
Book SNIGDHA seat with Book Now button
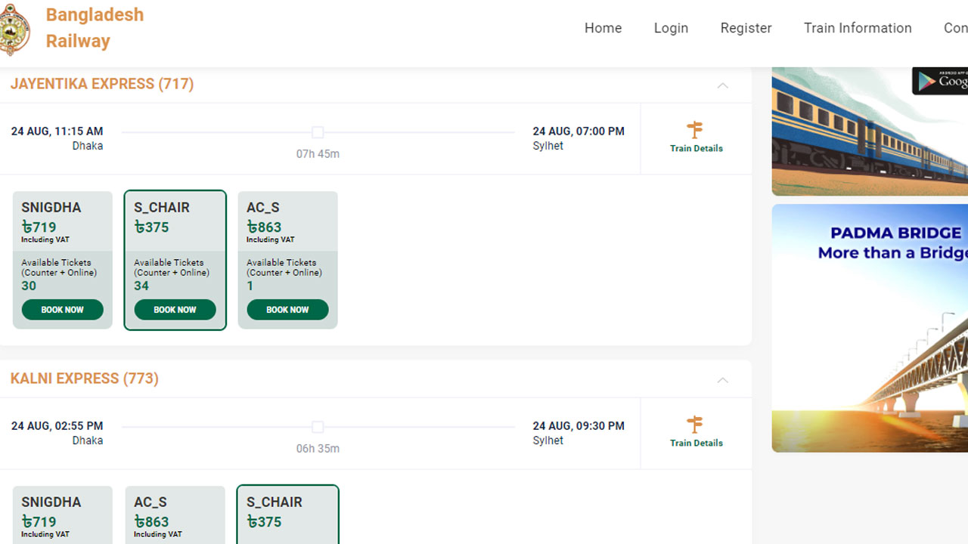(x=63, y=310)
